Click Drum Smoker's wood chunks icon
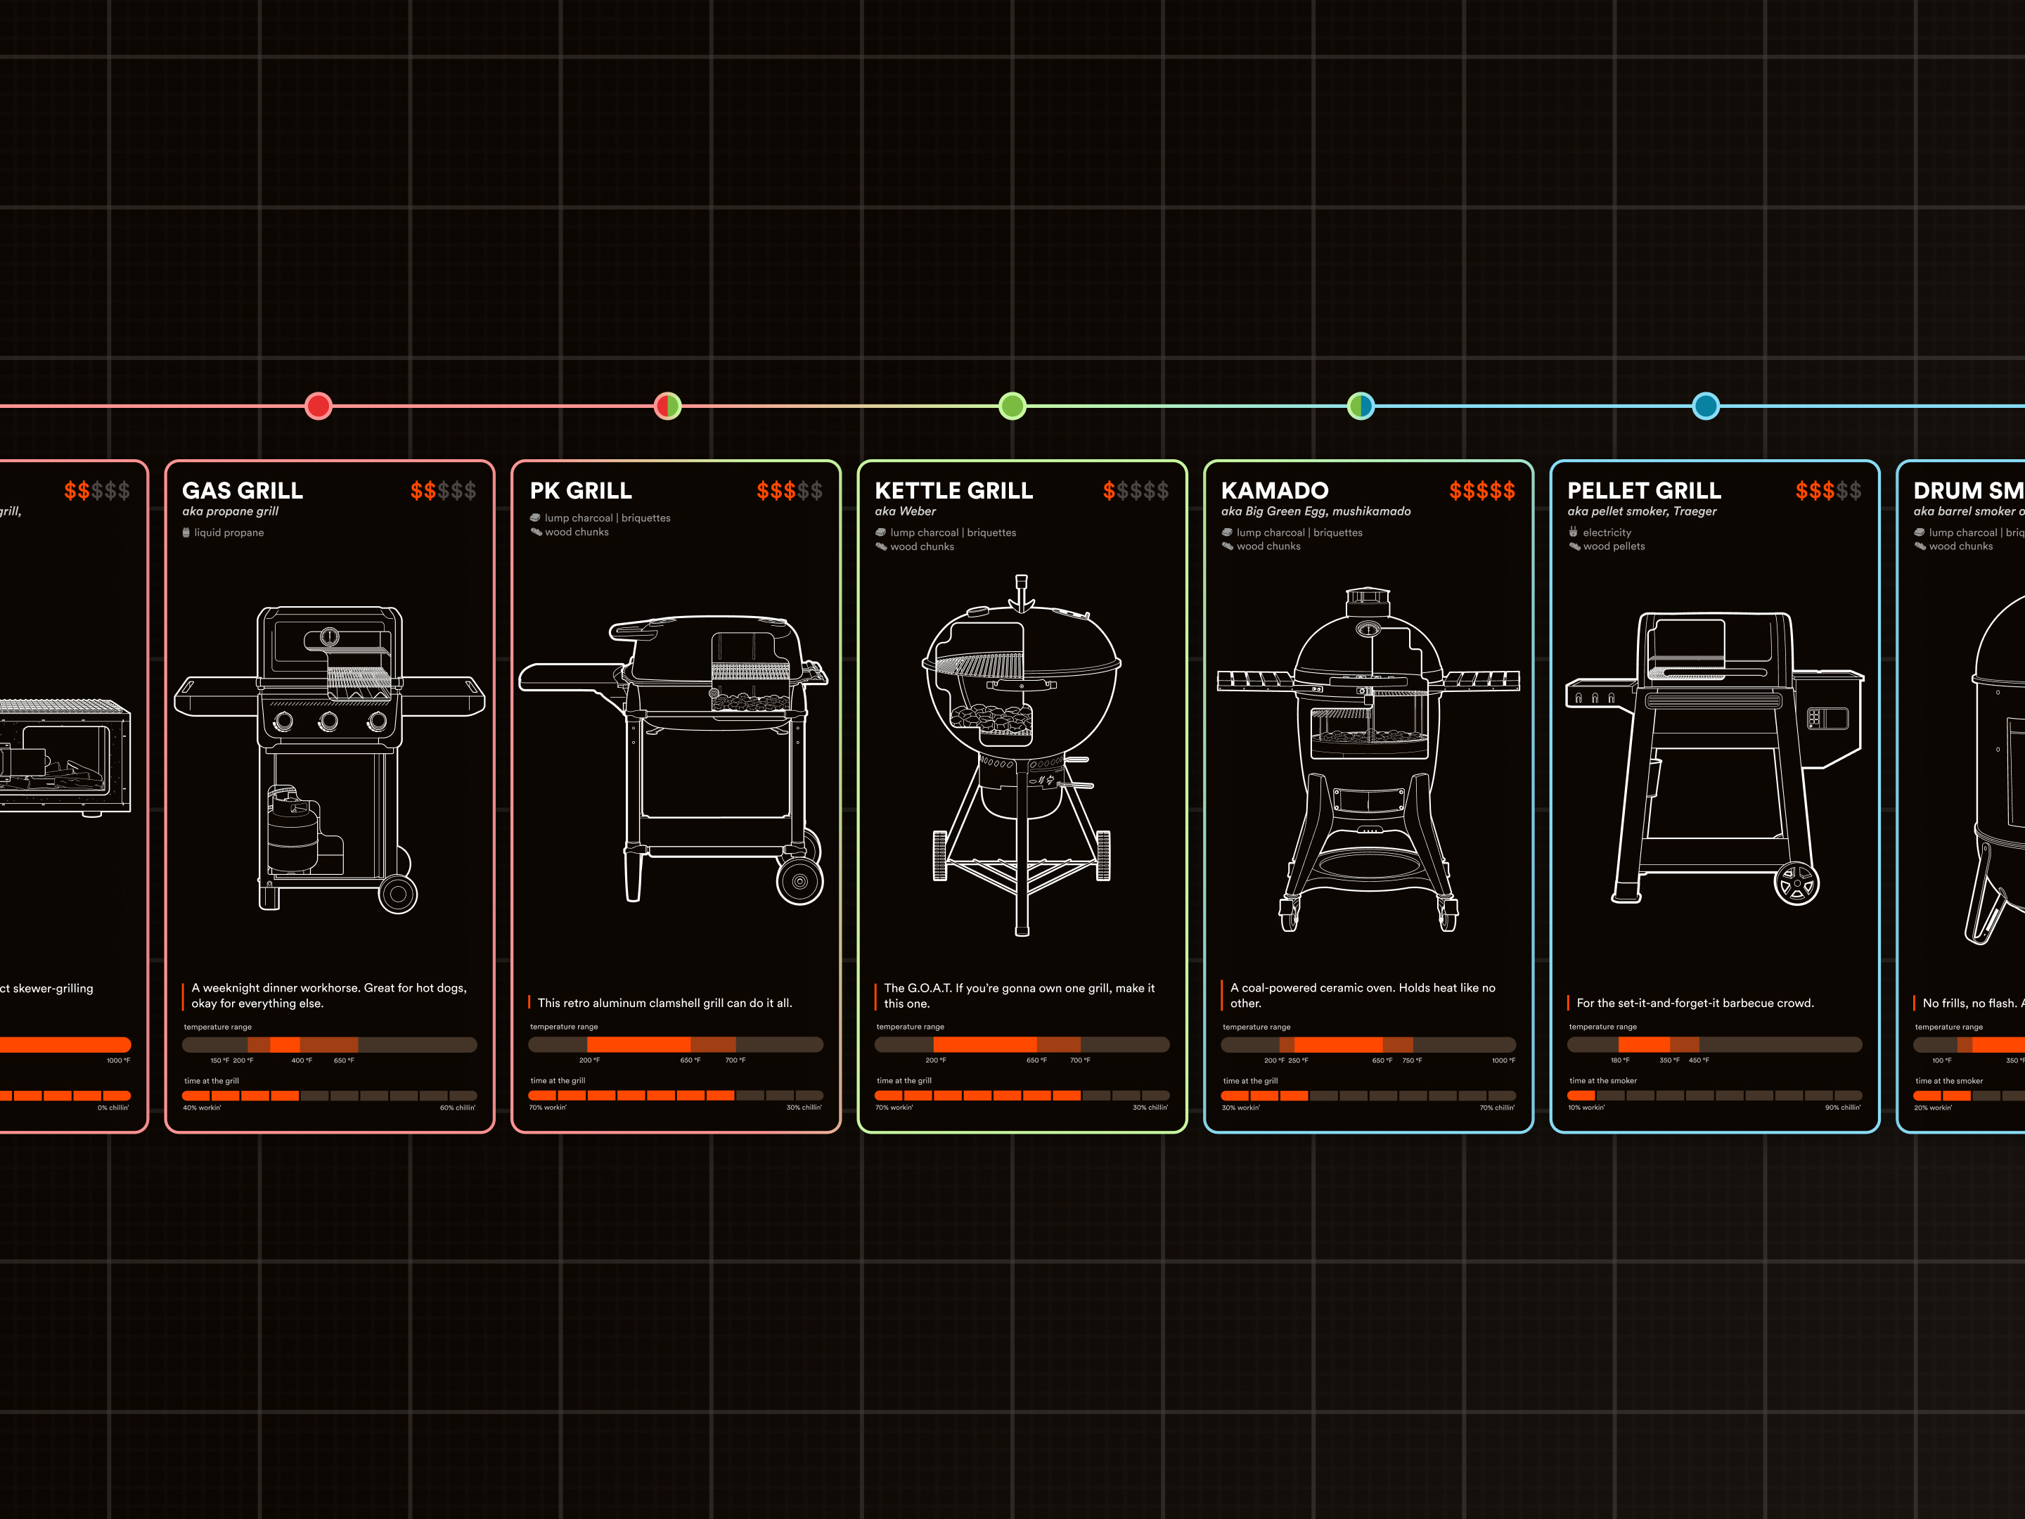Screen dimensions: 2025x1519 [1920, 546]
